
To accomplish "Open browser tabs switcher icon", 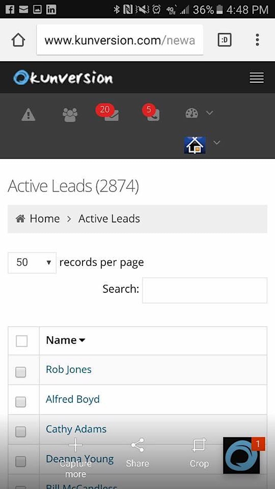I will point(225,40).
